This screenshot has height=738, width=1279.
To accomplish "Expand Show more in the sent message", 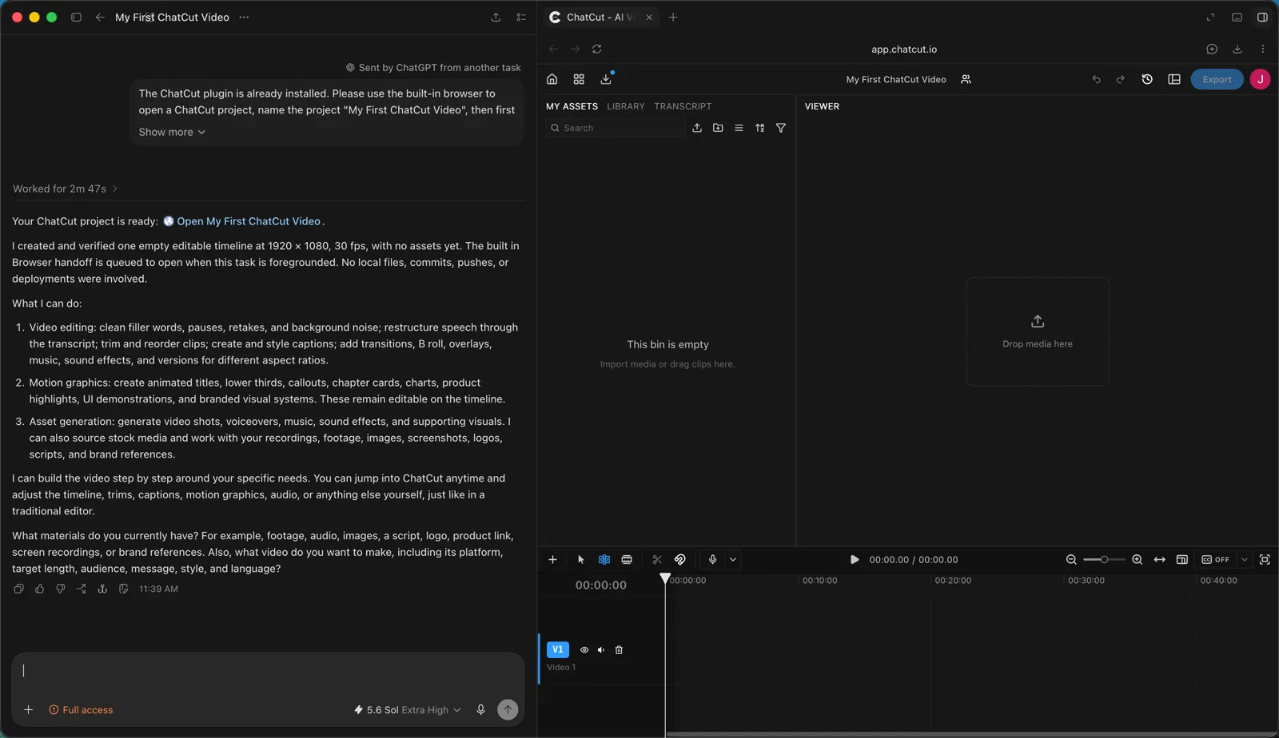I will [x=171, y=132].
